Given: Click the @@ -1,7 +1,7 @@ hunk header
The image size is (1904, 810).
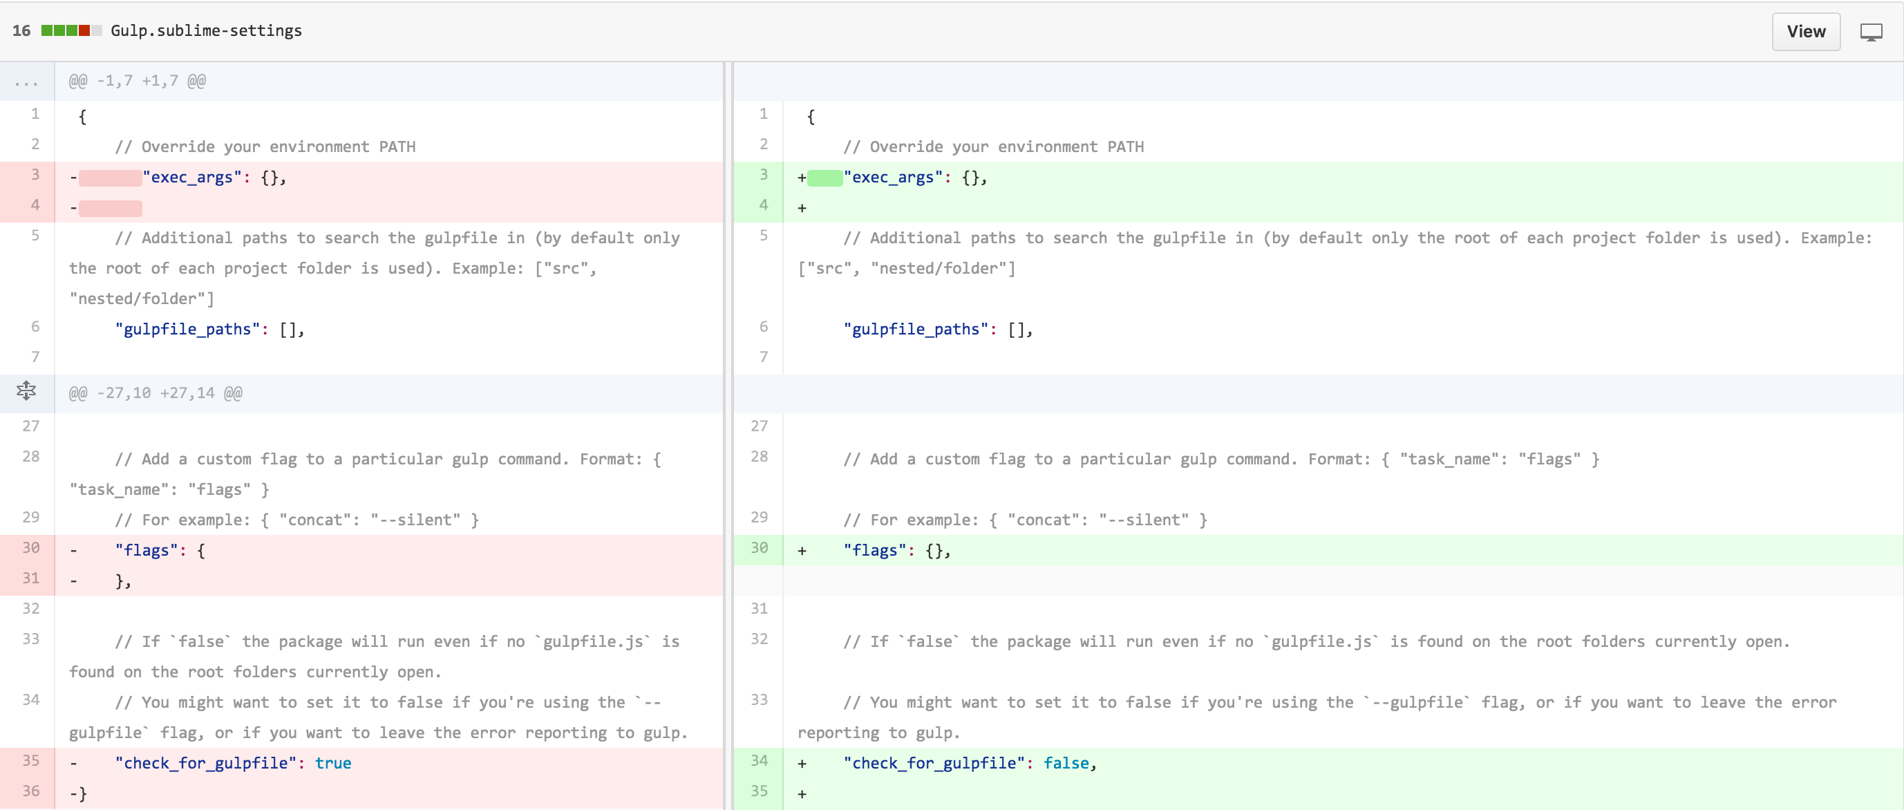Looking at the screenshot, I should (x=138, y=82).
